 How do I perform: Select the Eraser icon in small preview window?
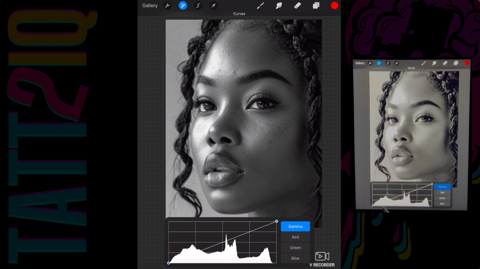click(445, 63)
